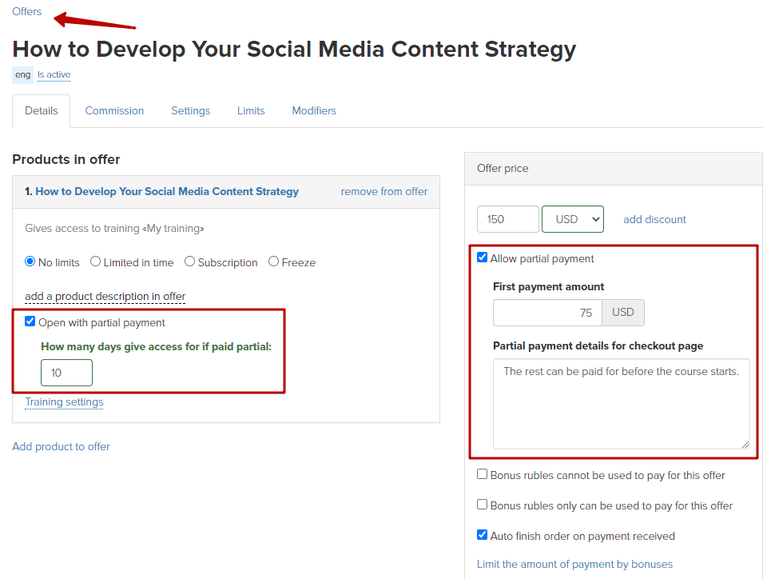Click the 'add discount' link
775x579 pixels.
click(x=654, y=219)
